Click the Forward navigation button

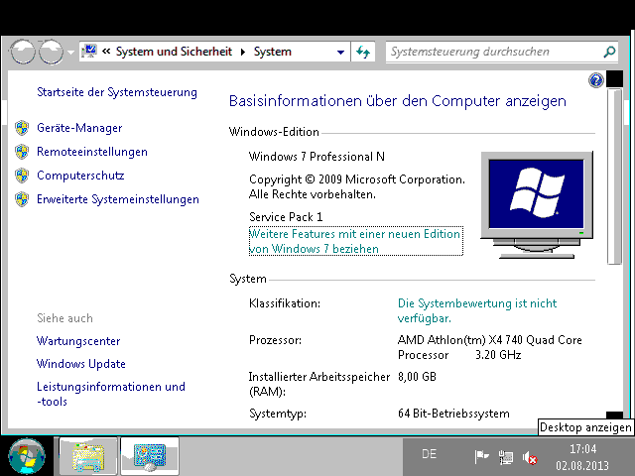tap(51, 52)
